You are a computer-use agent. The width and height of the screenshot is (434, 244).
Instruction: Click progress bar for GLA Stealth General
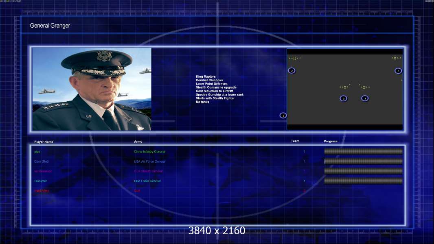pyautogui.click(x=364, y=171)
